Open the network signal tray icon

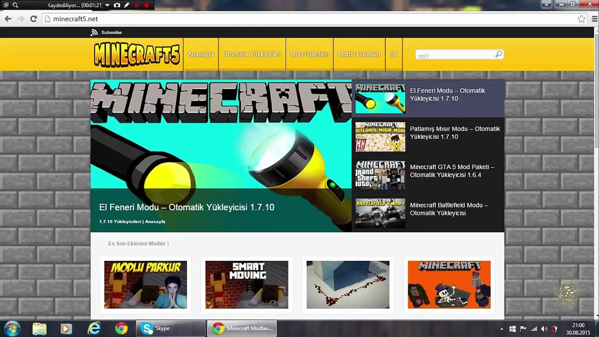pos(534,329)
